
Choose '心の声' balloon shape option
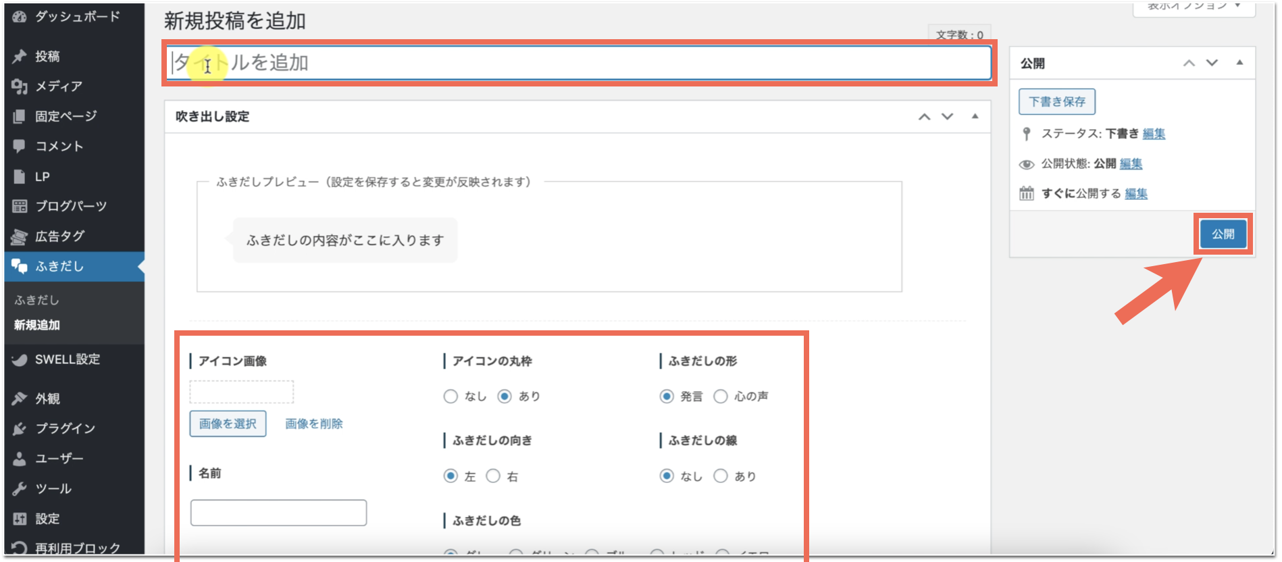[x=721, y=397]
